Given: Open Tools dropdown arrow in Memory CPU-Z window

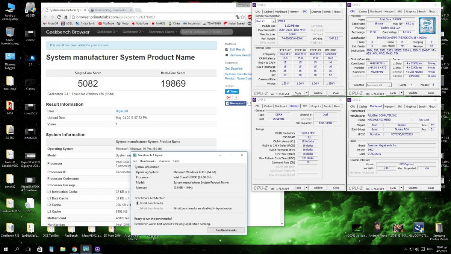Looking at the screenshot, I should (306, 188).
